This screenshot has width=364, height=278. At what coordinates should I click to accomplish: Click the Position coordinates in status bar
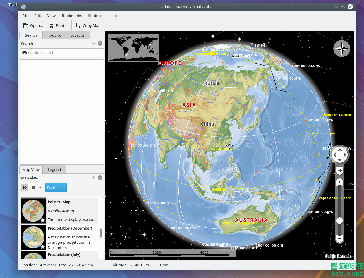(58, 265)
